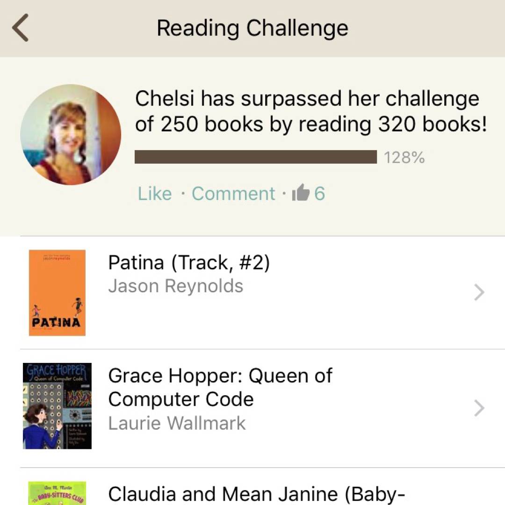This screenshot has width=505, height=505.
Task: Click the Comment link
Action: coord(233,194)
